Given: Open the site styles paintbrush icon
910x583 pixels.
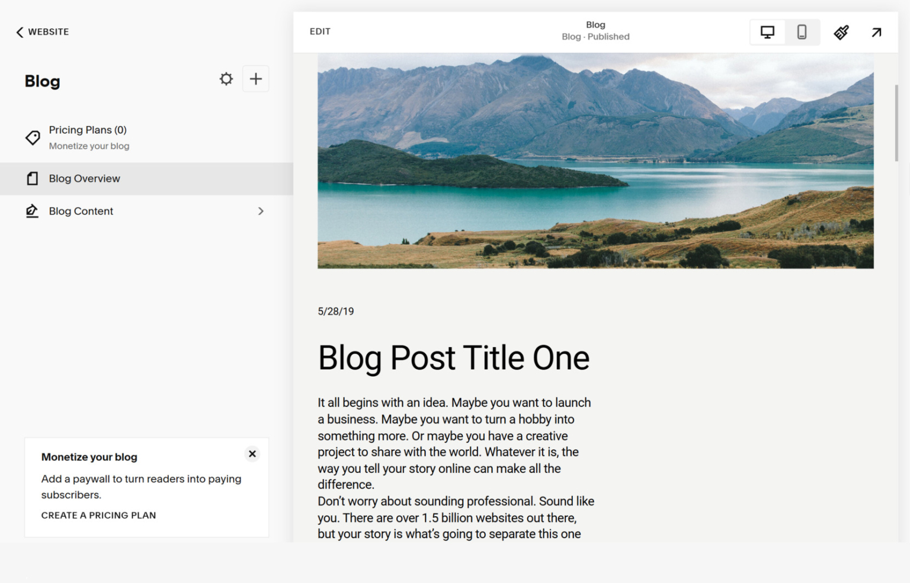Looking at the screenshot, I should [841, 32].
